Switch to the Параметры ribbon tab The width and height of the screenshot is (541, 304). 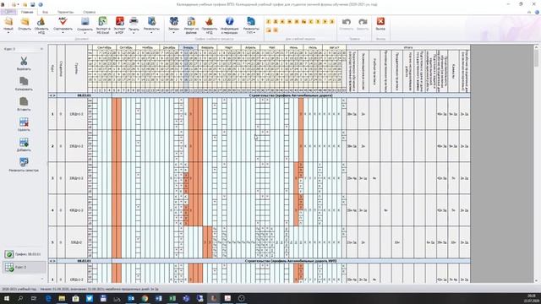coord(66,12)
